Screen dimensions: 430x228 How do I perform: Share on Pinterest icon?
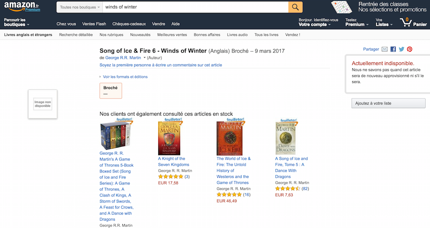click(x=409, y=49)
